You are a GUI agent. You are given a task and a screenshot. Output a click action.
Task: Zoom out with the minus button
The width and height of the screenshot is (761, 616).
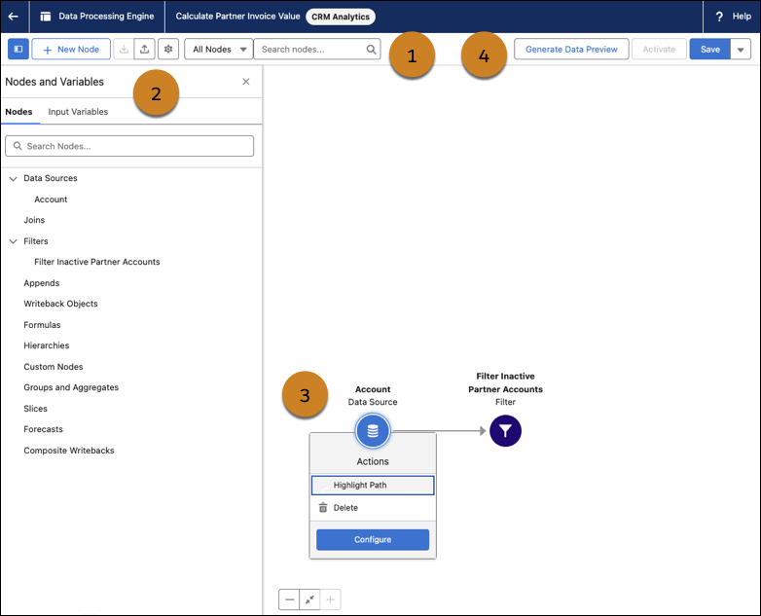tap(289, 599)
